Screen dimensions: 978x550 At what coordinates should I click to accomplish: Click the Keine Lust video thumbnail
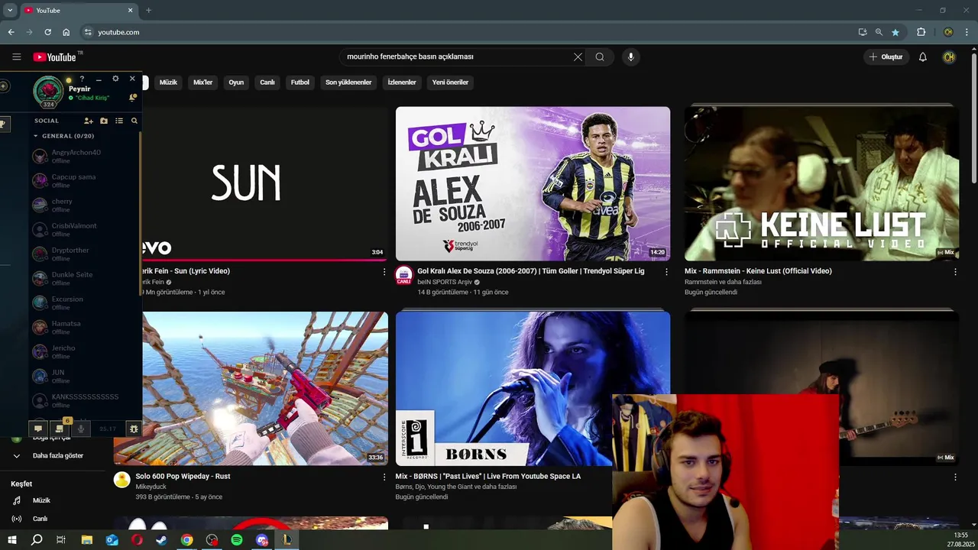point(821,183)
